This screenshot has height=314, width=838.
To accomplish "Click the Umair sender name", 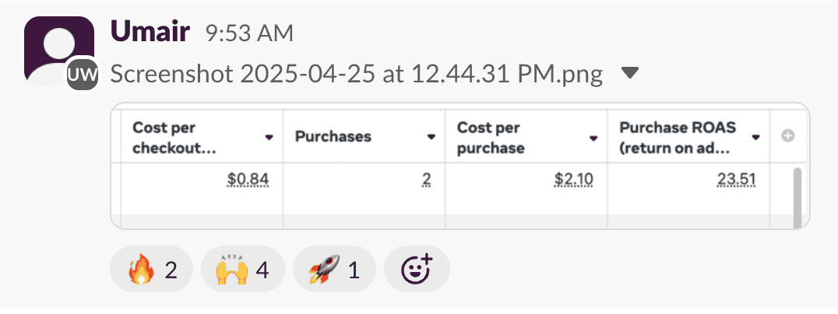I will (x=152, y=32).
